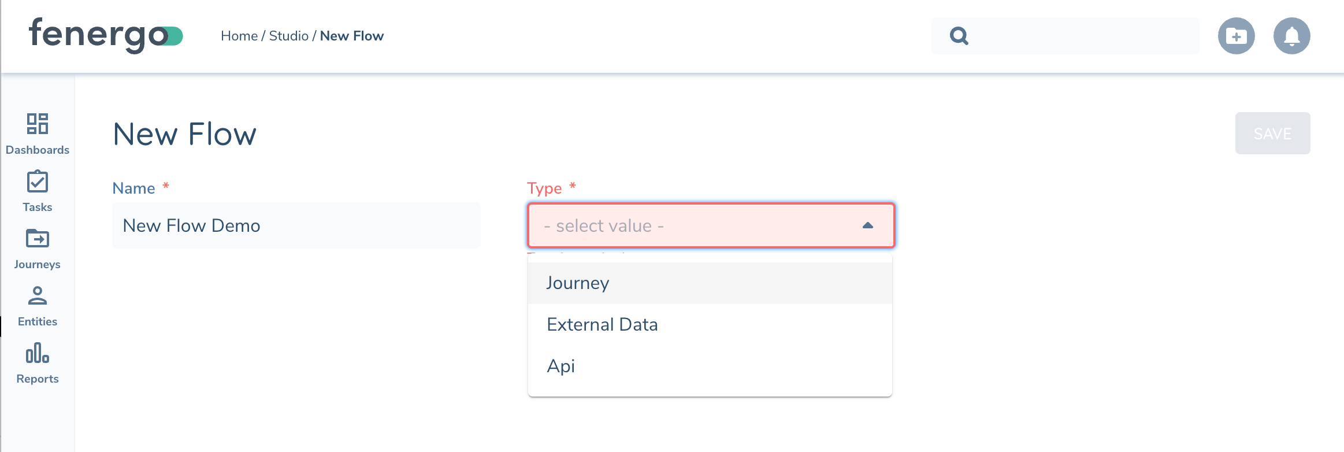Go to Home via the breadcrumb
Image resolution: width=1344 pixels, height=452 pixels.
239,35
